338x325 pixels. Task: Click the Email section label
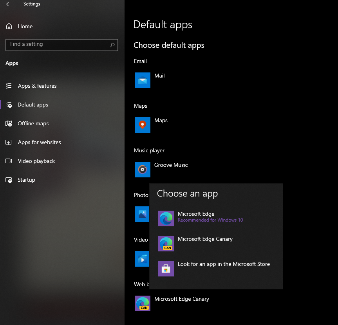tap(140, 61)
